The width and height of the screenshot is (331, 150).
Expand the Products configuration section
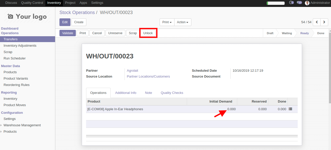[x=10, y=132]
